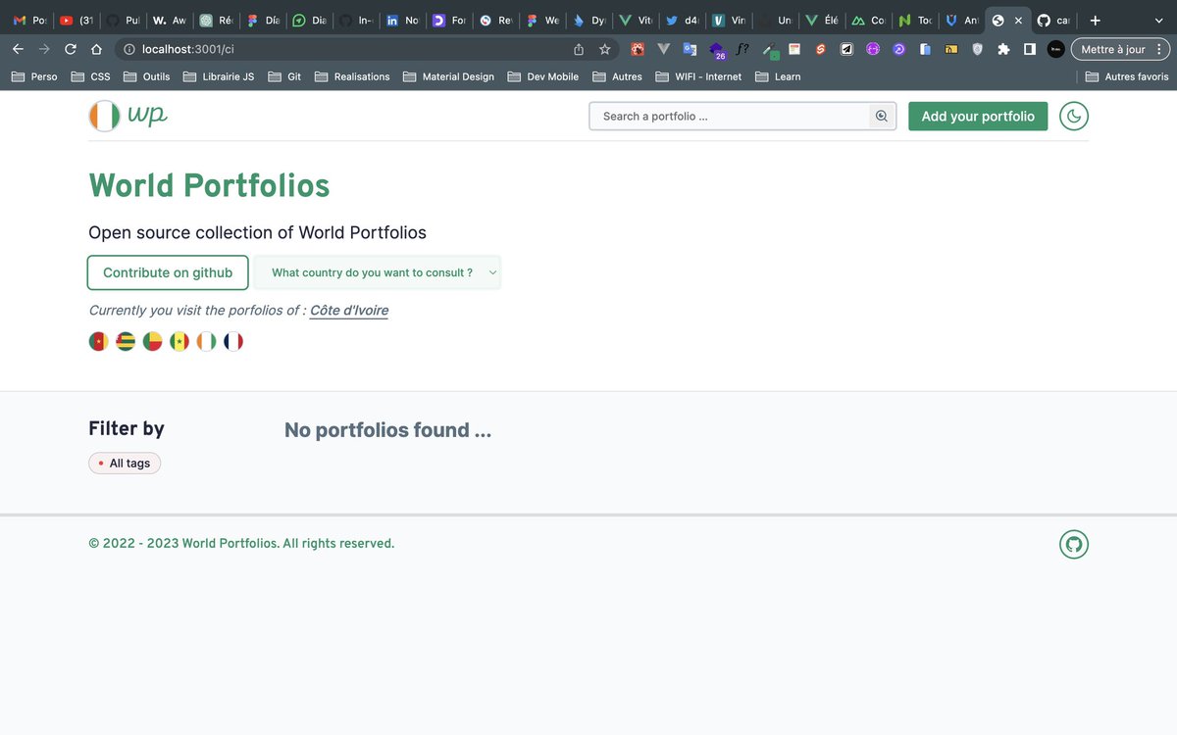Viewport: 1177px width, 735px height.
Task: Select the Cameroon flag
Action: (x=98, y=341)
